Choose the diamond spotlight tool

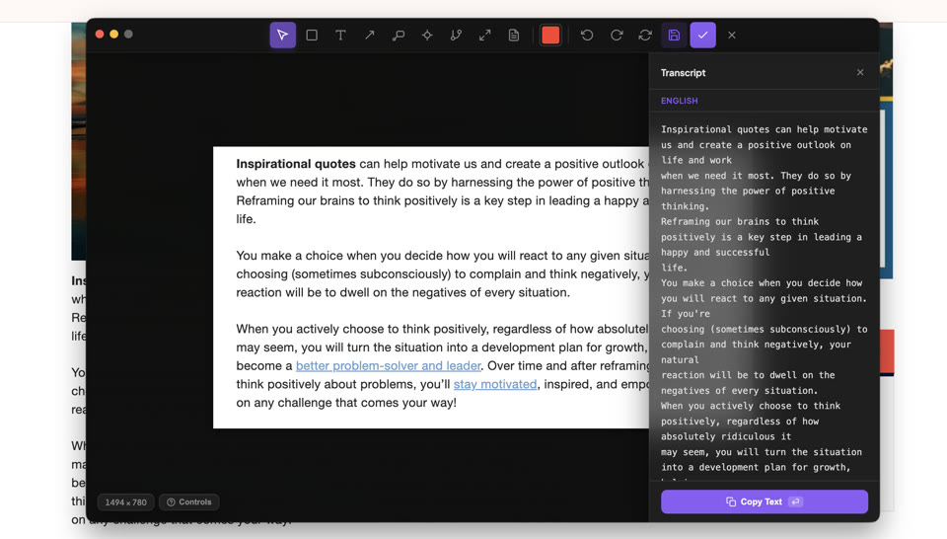(427, 36)
